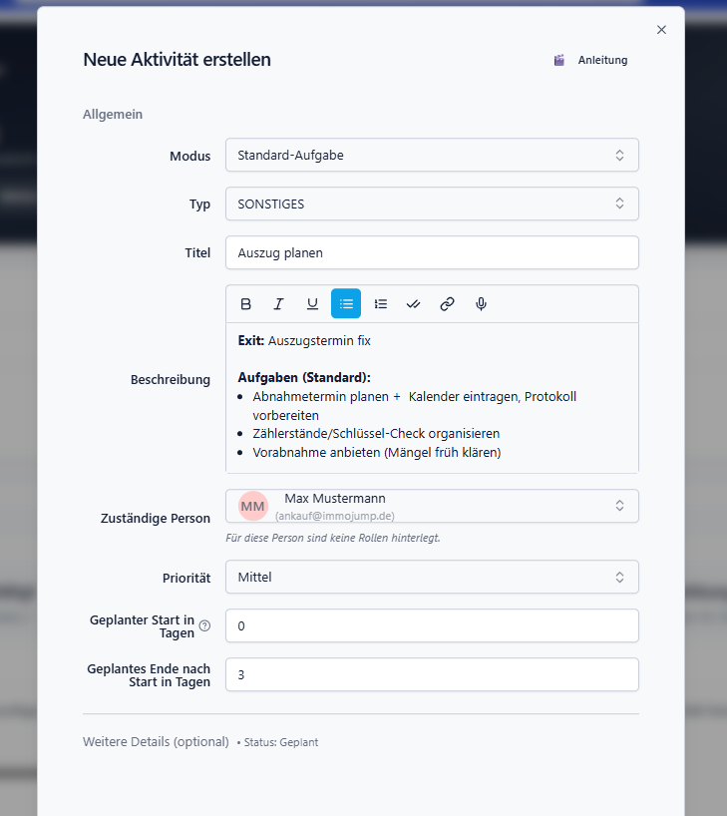Screen dimensions: 727x816
Task: Expand the Weitere Details (optional) section
Action: 156,741
